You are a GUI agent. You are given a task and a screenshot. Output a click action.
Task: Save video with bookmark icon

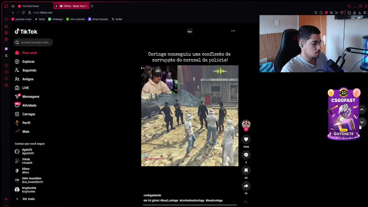246,170
